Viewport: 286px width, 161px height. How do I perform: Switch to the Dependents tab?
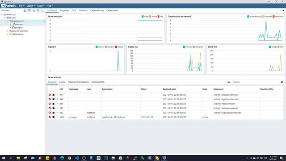112,10
